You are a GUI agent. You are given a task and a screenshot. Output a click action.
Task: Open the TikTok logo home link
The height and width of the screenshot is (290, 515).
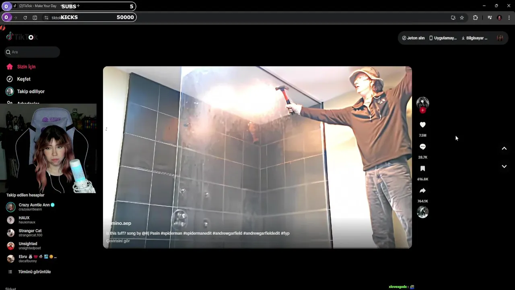pos(22,37)
